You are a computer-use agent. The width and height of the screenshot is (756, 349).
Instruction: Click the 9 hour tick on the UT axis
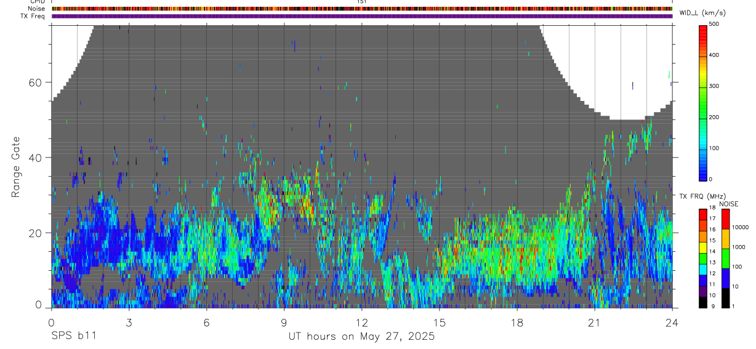click(x=284, y=323)
